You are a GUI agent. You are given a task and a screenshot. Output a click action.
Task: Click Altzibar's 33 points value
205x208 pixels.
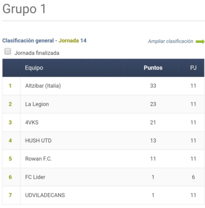pos(153,86)
